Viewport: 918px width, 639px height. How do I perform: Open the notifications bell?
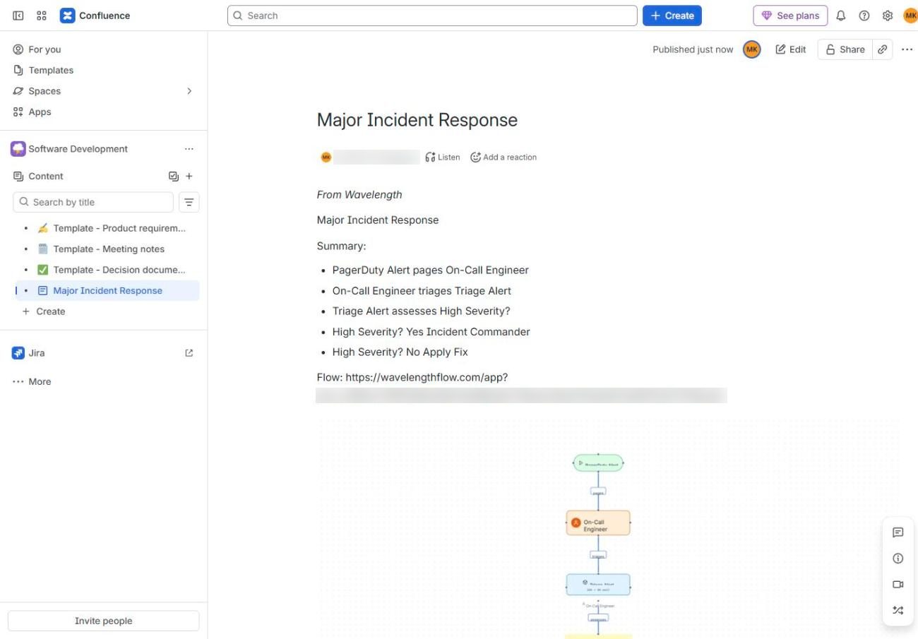(x=840, y=16)
